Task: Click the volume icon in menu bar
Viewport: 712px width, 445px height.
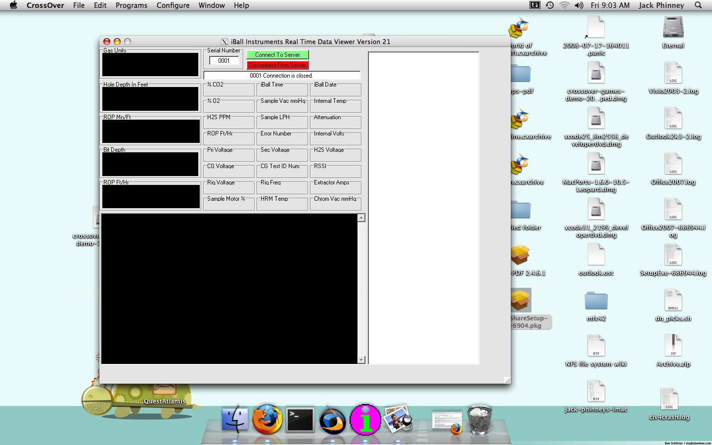Action: click(579, 5)
